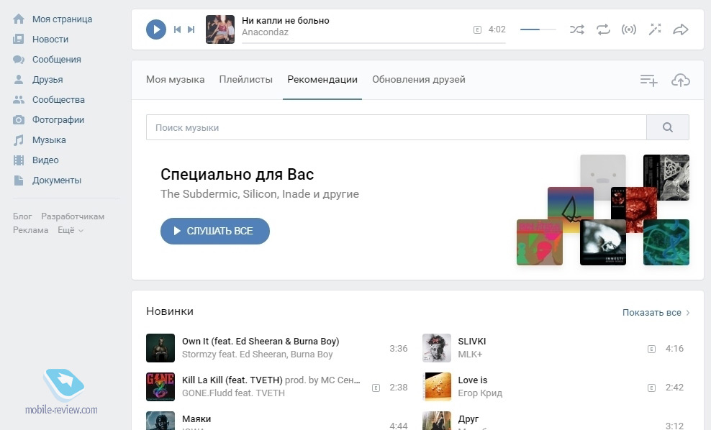Viewport: 711px width, 430px height.
Task: Click the Anacondaz album cover in player
Action: [x=220, y=29]
